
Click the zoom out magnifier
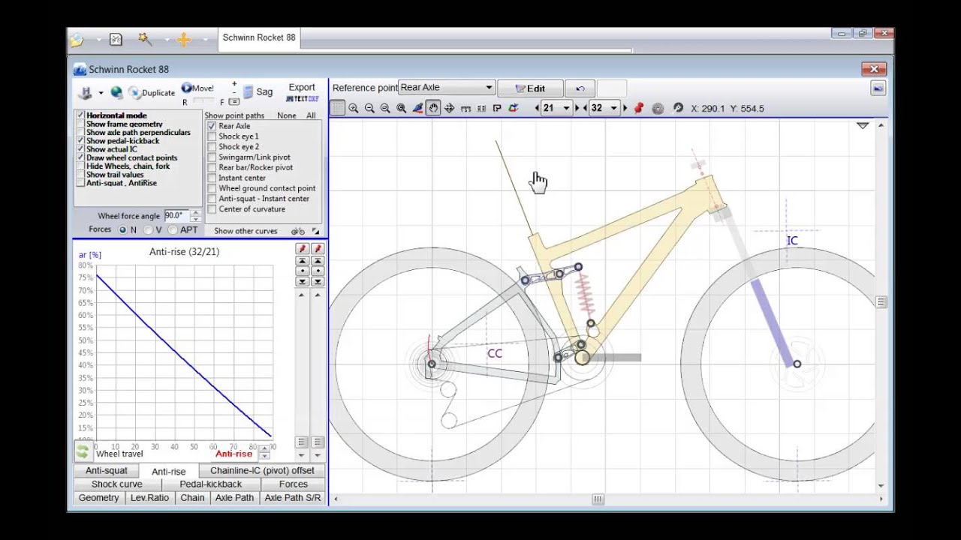pyautogui.click(x=369, y=108)
